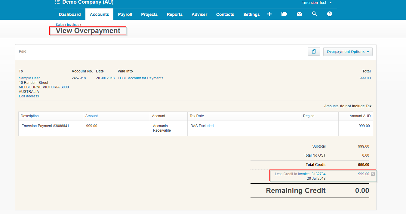This screenshot has width=406, height=214.
Task: Click the plus icon to add new
Action: (269, 14)
